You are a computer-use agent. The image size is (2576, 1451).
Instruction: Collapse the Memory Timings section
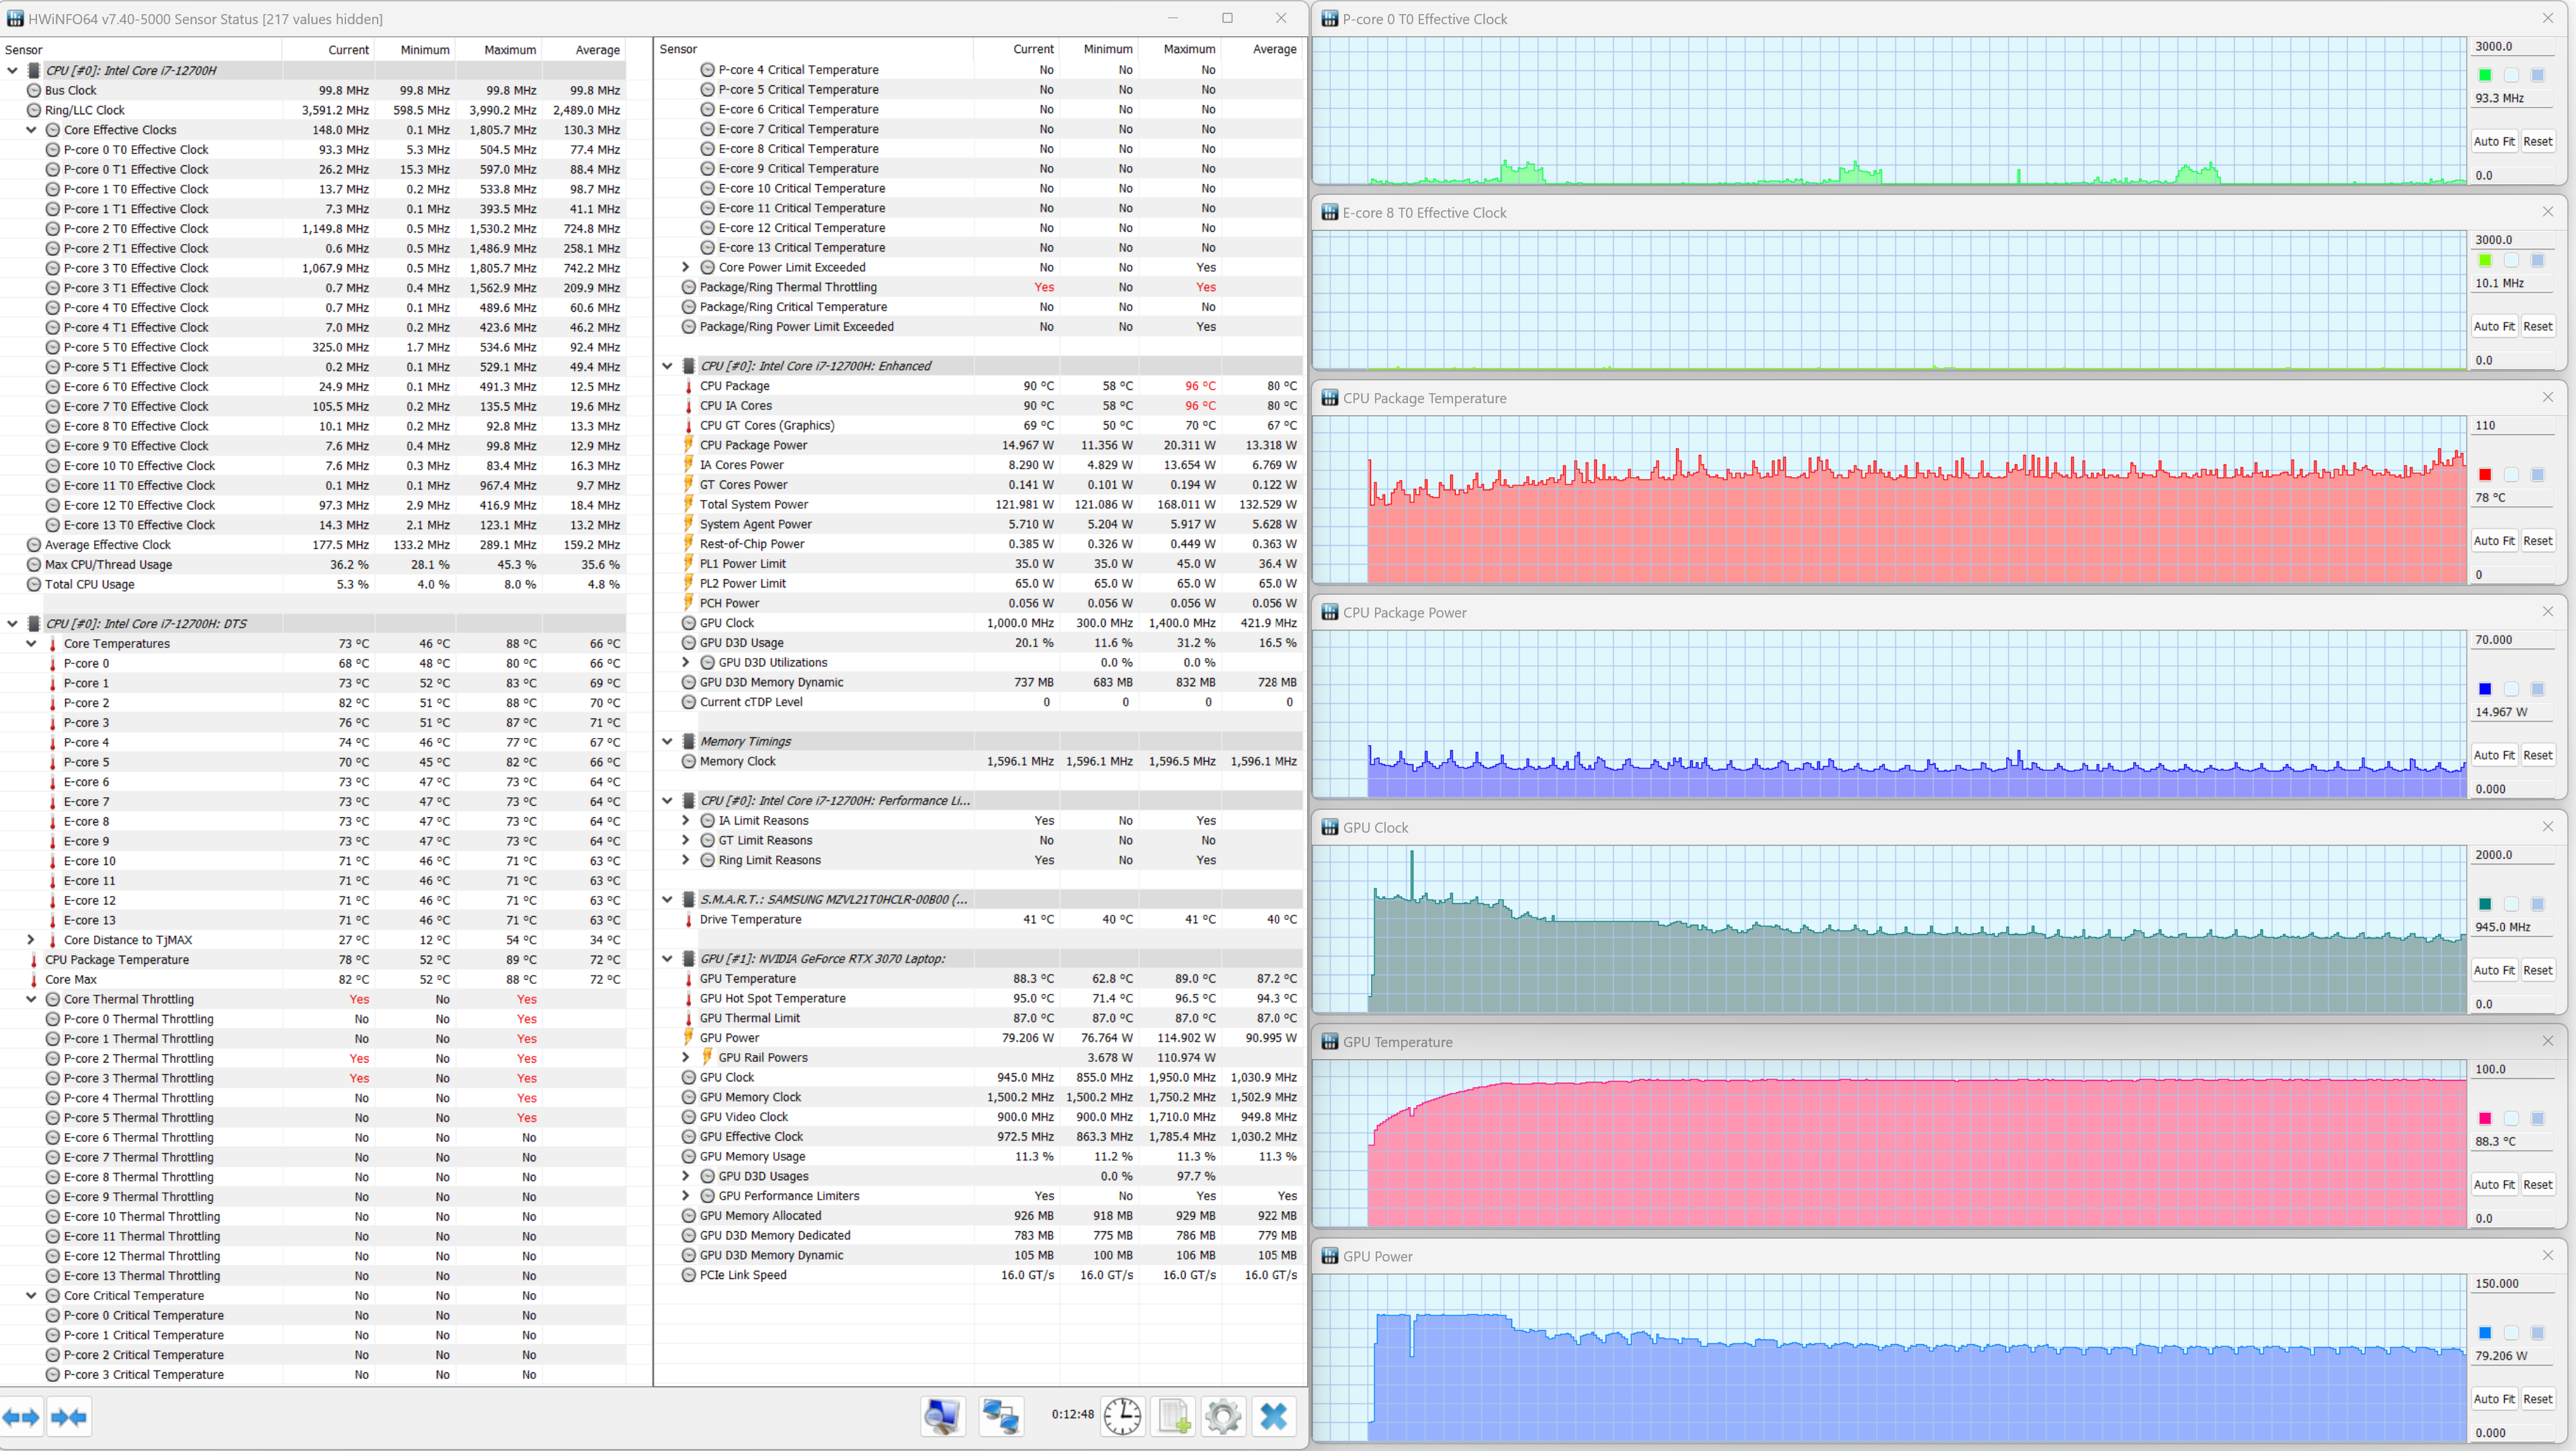pos(667,741)
